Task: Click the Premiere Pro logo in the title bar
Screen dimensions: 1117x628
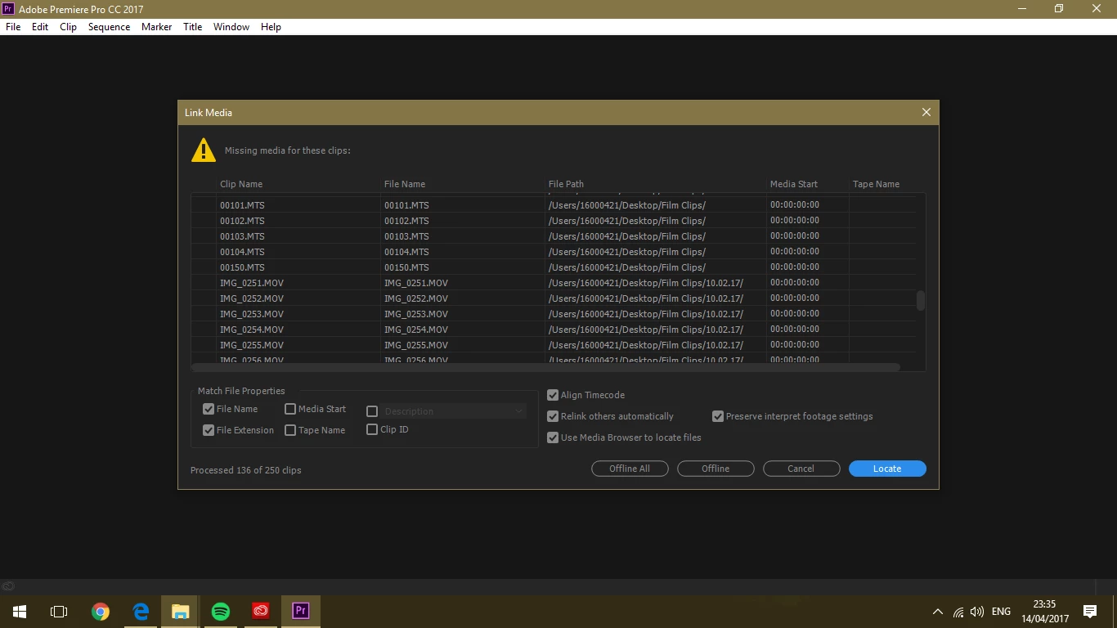Action: click(9, 9)
